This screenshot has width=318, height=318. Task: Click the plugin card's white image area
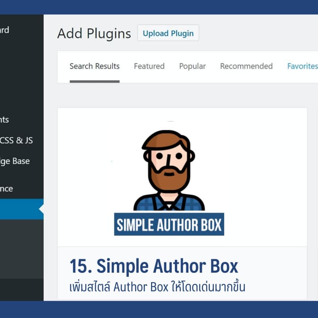[x=87, y=179]
